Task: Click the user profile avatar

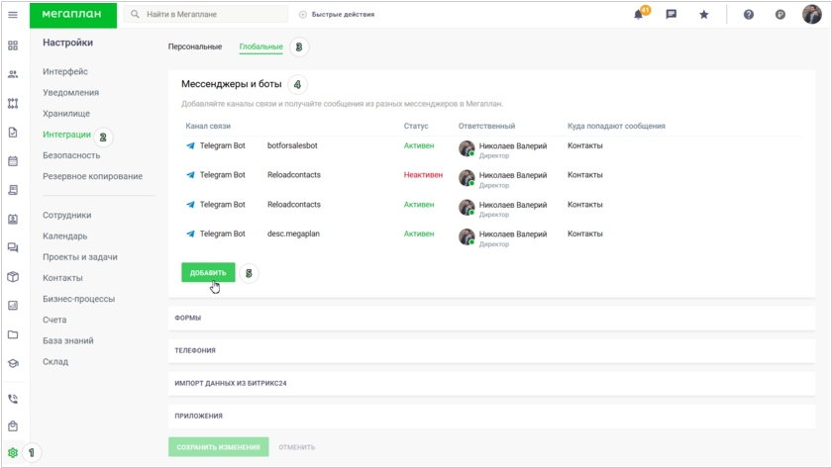Action: coord(812,15)
